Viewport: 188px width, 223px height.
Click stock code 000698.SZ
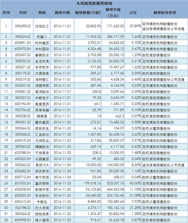click(x=23, y=26)
